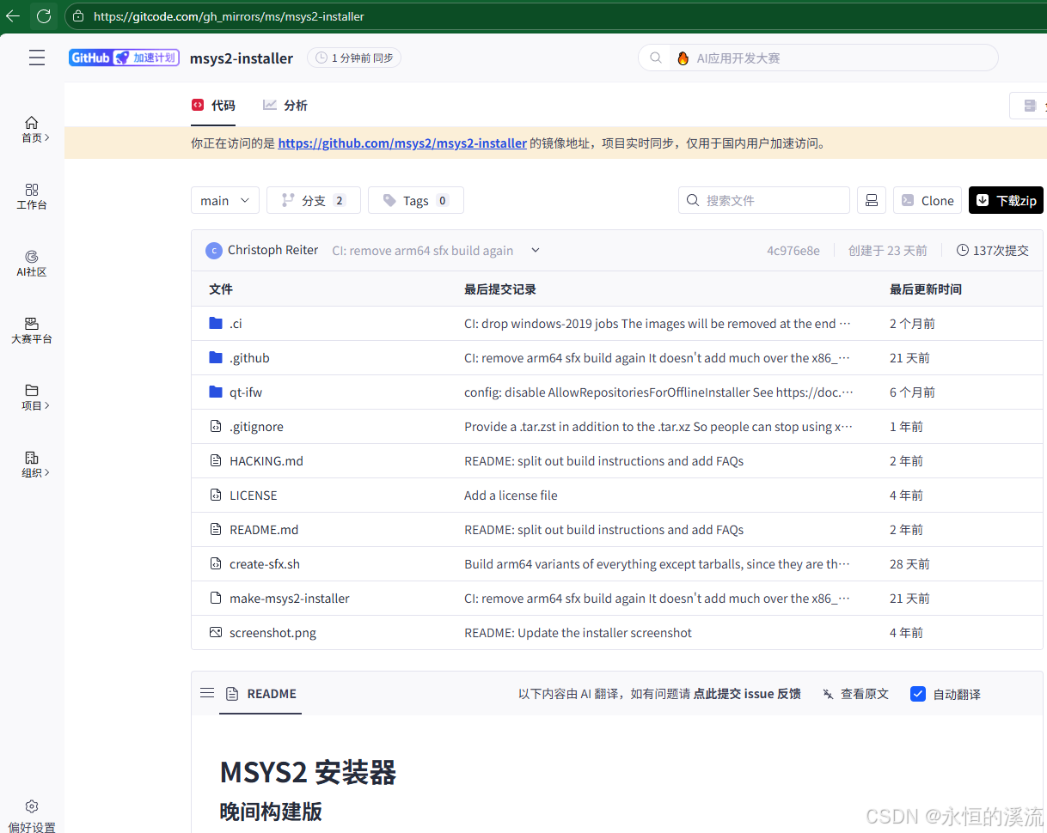The width and height of the screenshot is (1047, 833).
Task: Go back with the browser back arrow
Action: pyautogui.click(x=13, y=15)
